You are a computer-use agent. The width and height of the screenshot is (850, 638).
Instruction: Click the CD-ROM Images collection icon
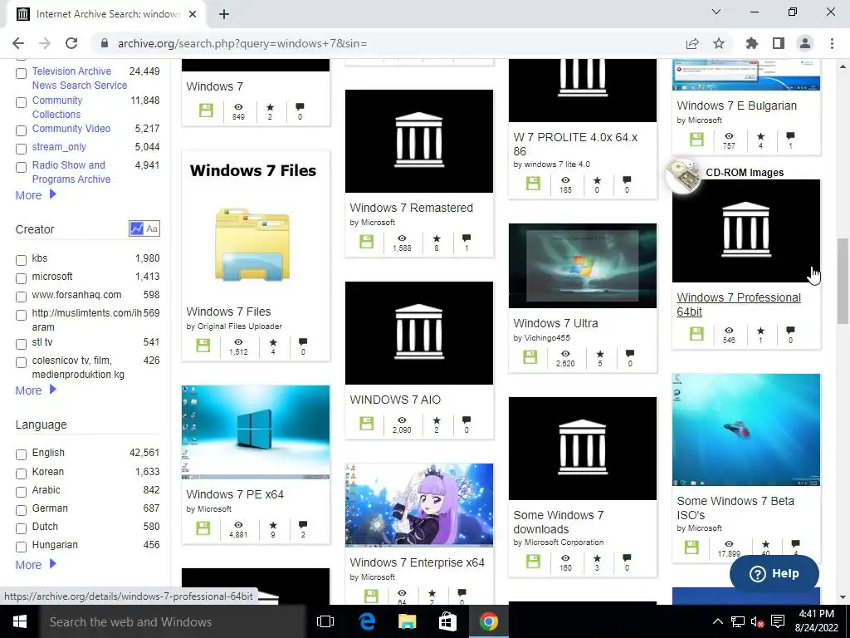pyautogui.click(x=683, y=174)
